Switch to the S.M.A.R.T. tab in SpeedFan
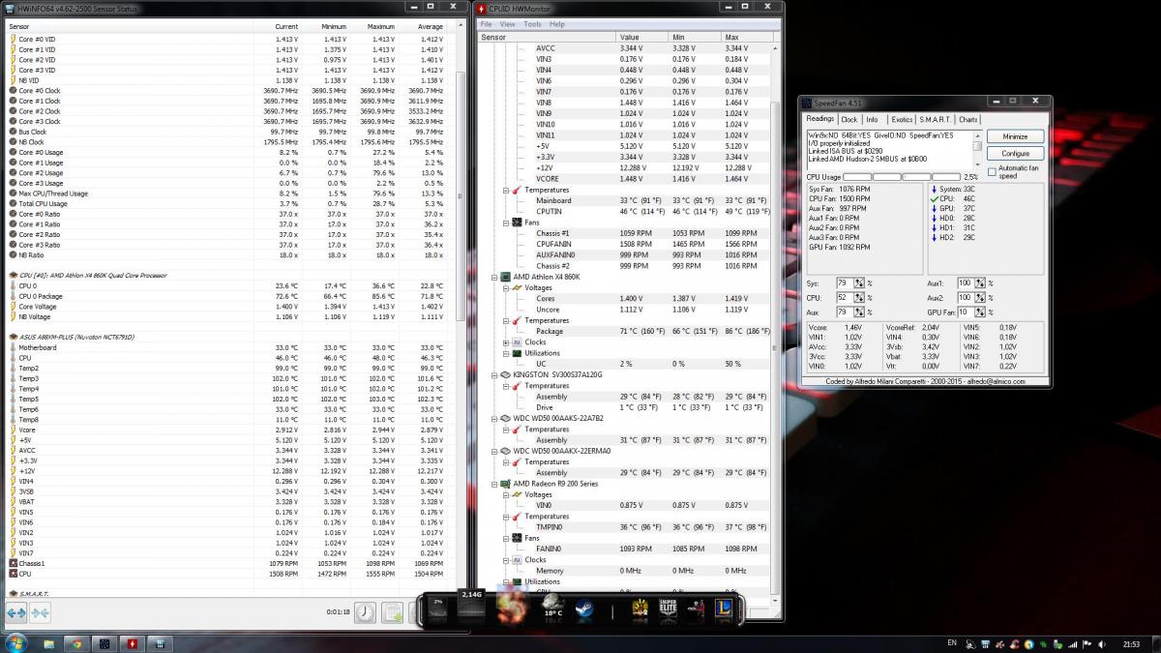This screenshot has width=1161, height=653. point(936,120)
